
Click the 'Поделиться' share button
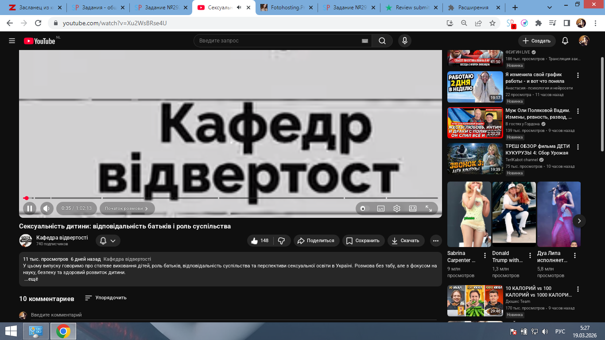tap(316, 241)
